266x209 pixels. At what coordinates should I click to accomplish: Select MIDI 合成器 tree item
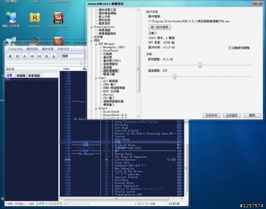click(111, 91)
